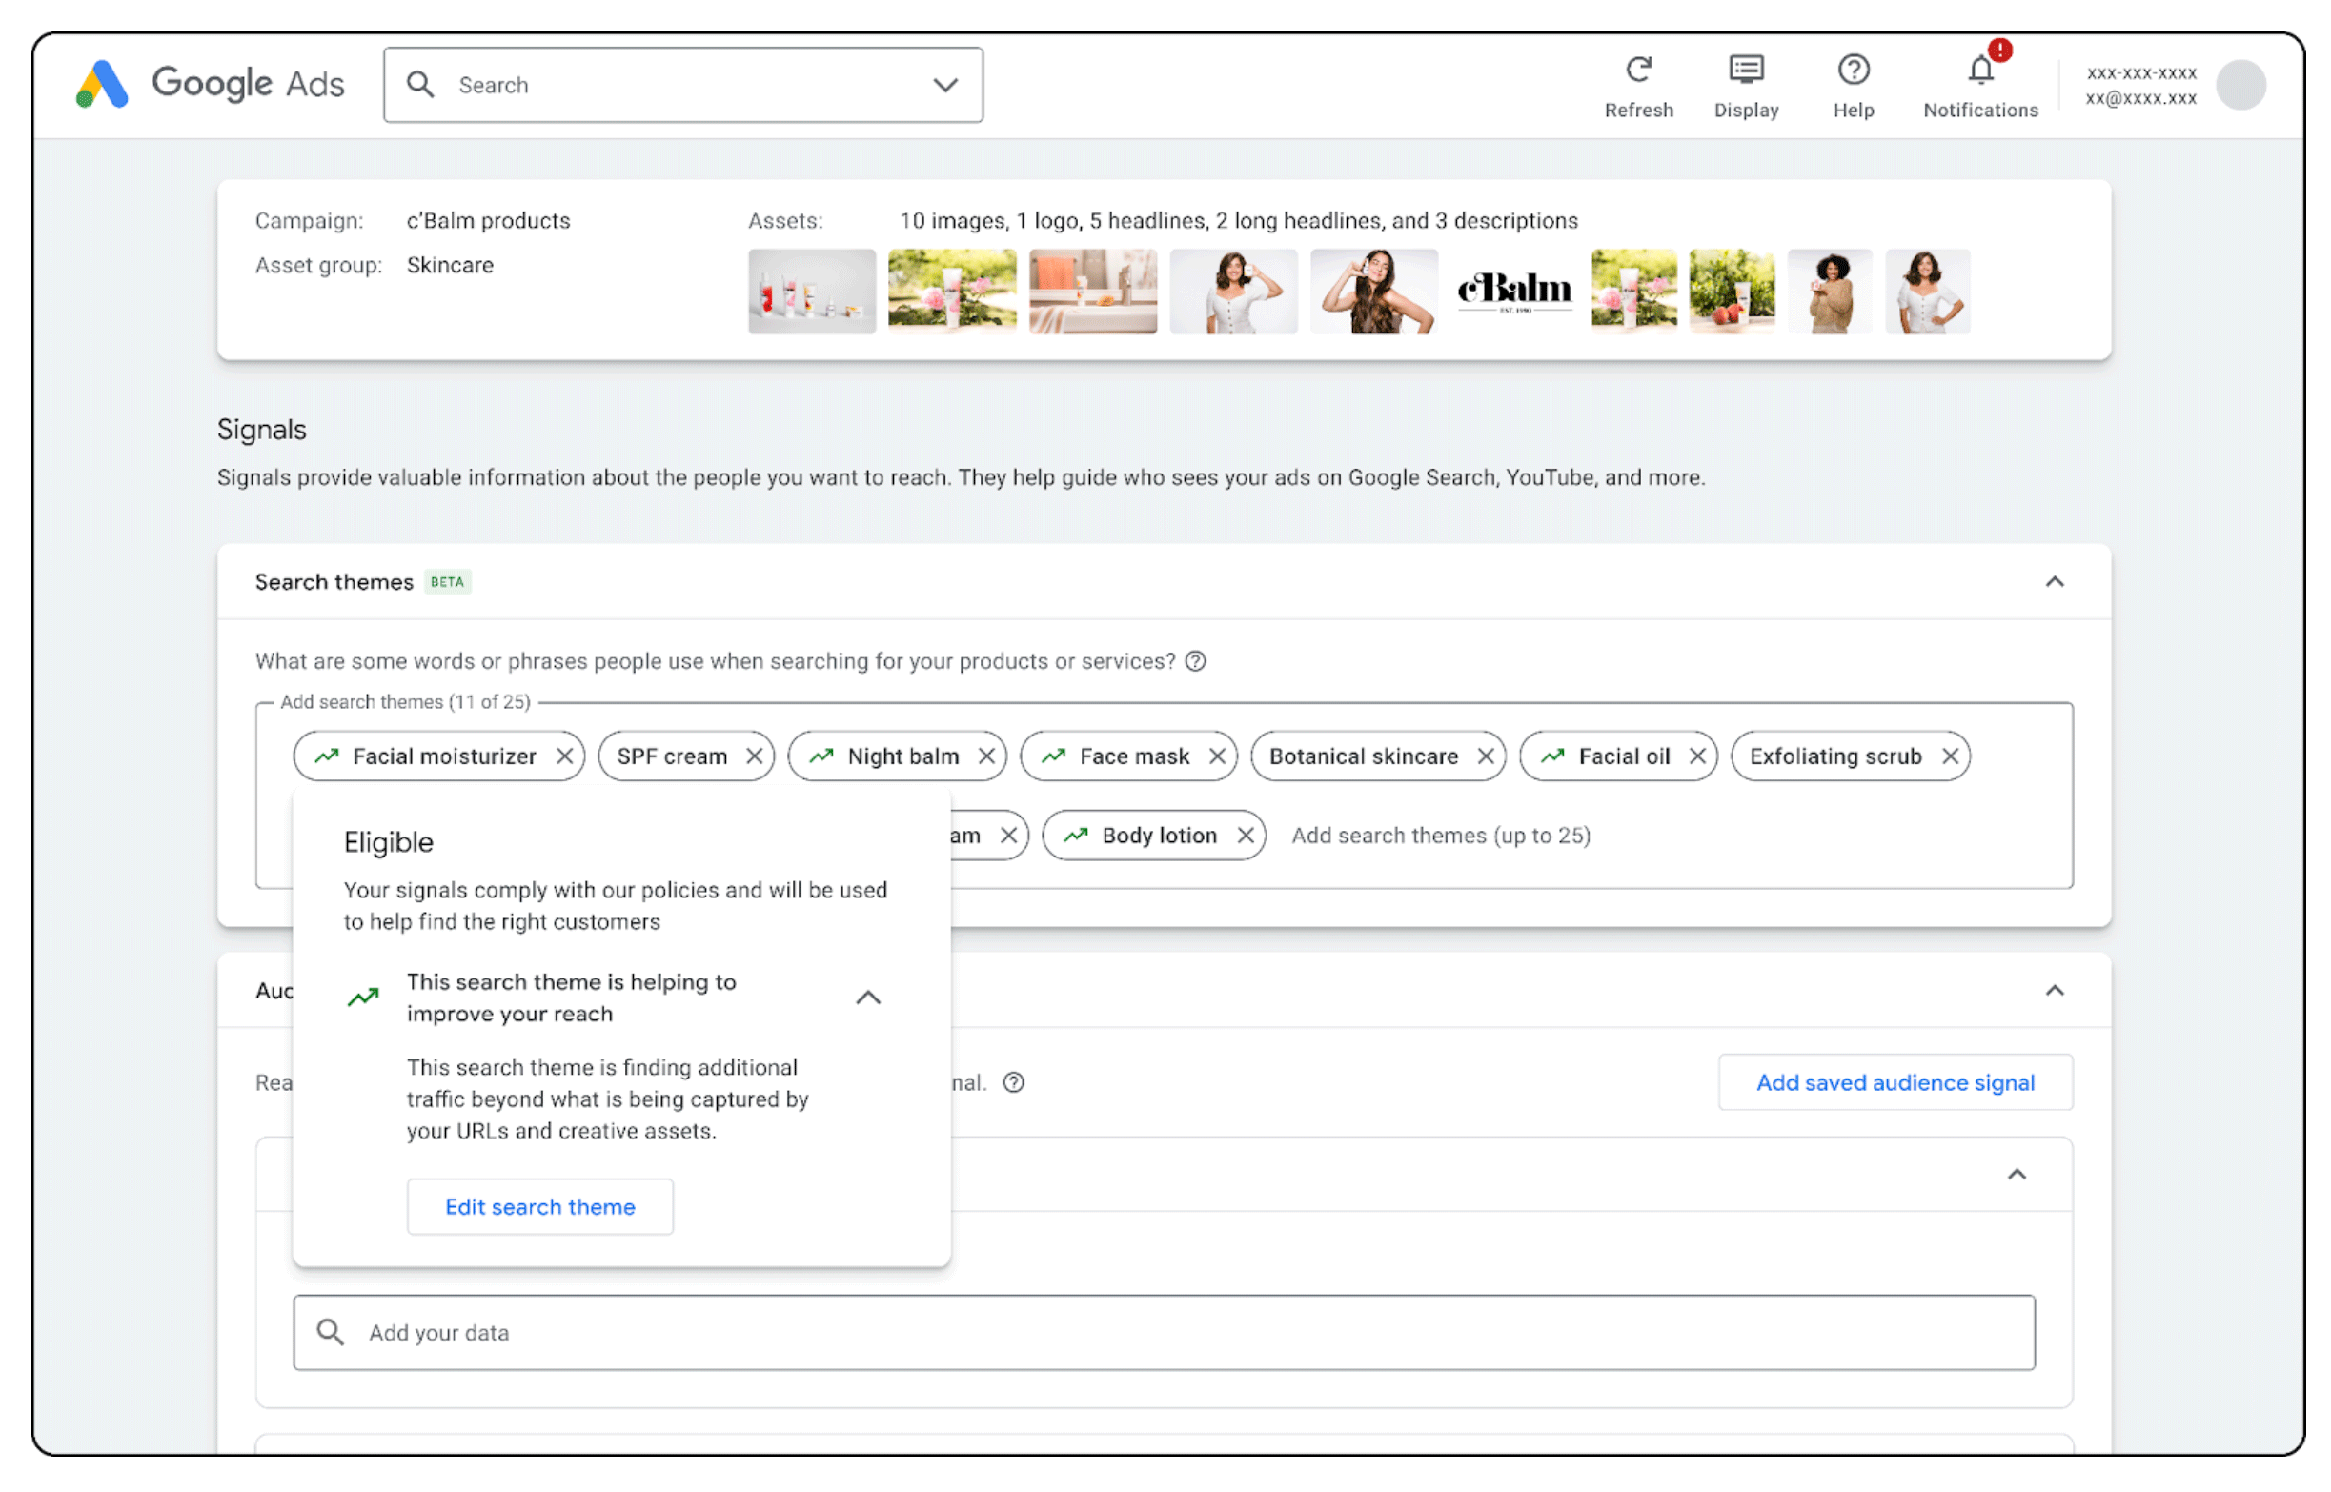Click the Facial oil trend arrow icon

click(x=1552, y=755)
